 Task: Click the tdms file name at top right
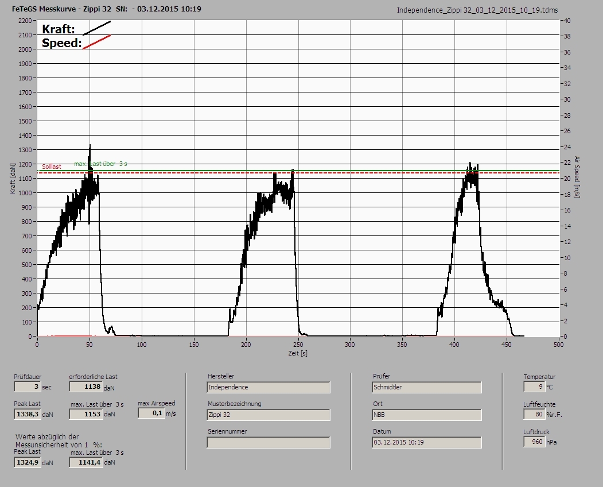(x=477, y=10)
